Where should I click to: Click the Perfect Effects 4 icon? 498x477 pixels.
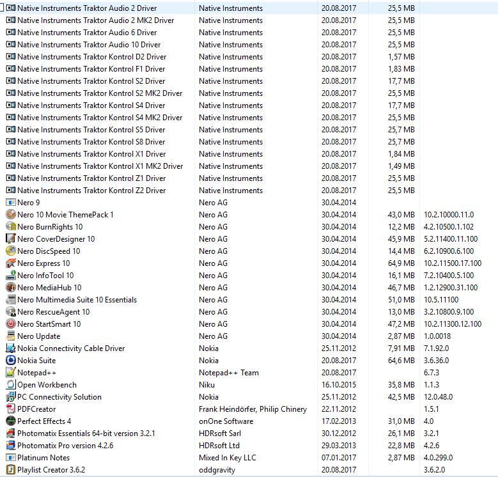tap(11, 421)
